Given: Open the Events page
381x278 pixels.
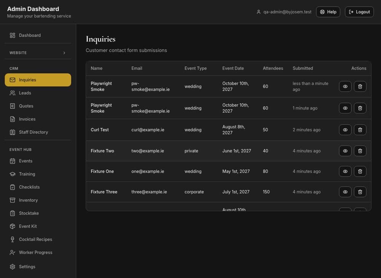Looking at the screenshot, I should [x=38, y=161].
